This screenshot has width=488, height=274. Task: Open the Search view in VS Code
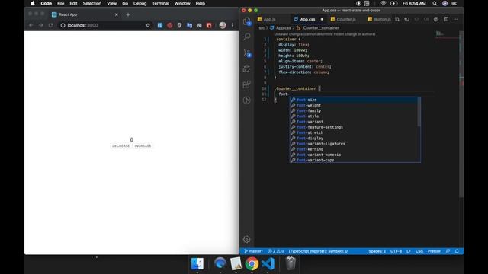tap(247, 37)
